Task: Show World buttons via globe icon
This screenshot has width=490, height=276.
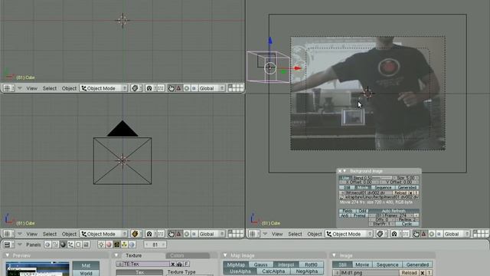Action: [x=132, y=245]
